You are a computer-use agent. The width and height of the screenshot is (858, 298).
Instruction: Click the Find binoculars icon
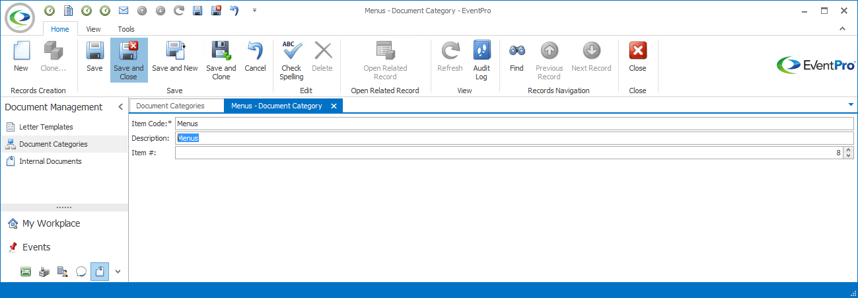(517, 57)
